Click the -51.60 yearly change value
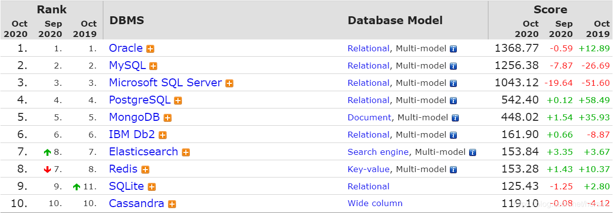Image resolution: width=613 pixels, height=213 pixels. pos(596,83)
